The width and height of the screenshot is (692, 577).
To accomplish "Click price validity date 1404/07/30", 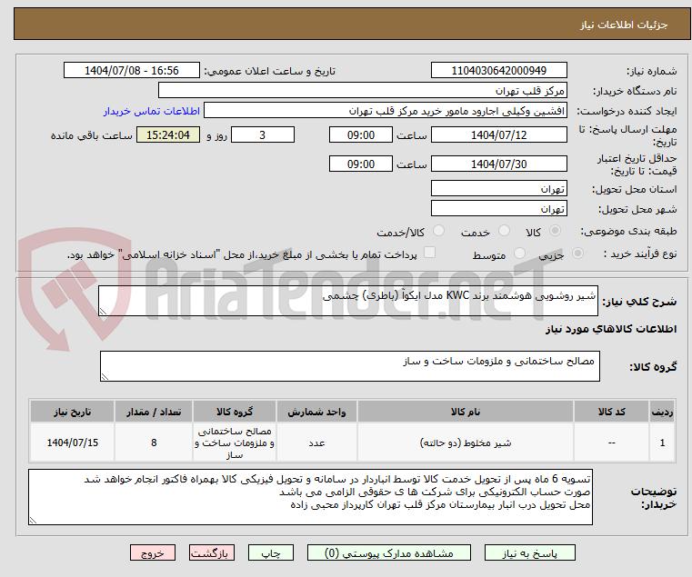I will [x=498, y=164].
